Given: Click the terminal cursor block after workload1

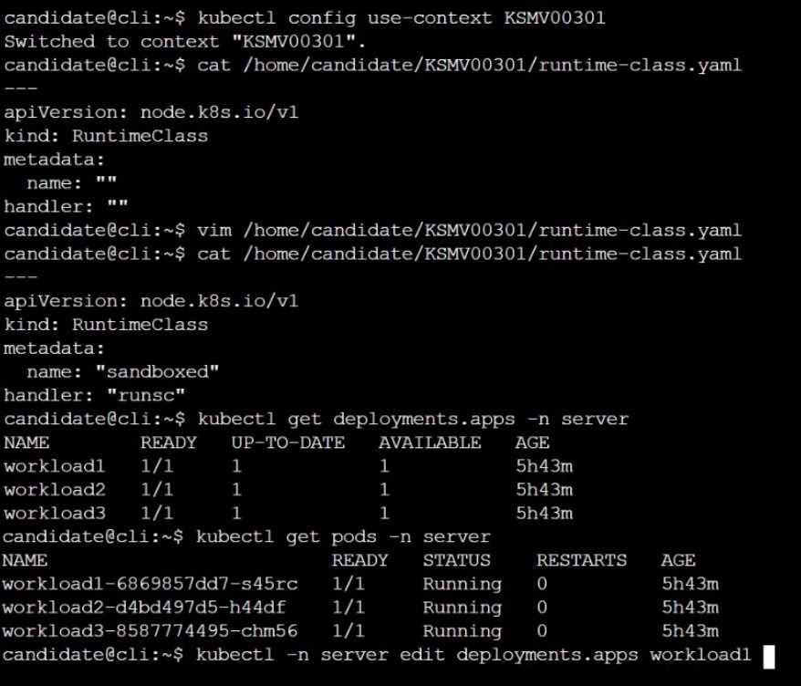Looking at the screenshot, I should [769, 655].
